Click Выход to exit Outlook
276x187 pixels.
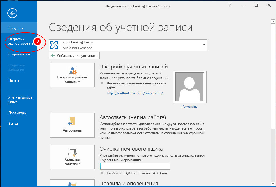pos(13,124)
